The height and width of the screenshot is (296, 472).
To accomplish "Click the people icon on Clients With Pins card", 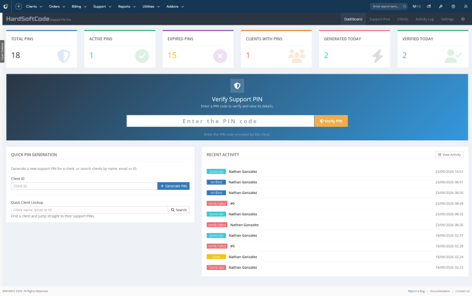I will pos(297,56).
